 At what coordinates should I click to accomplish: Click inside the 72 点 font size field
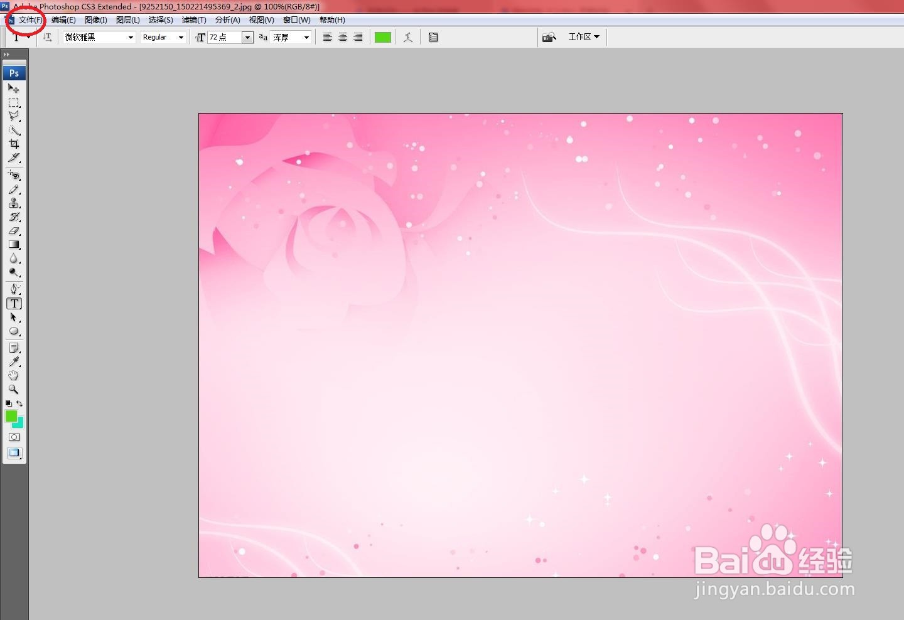225,37
